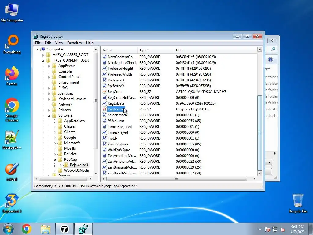Expand the Bejeweled3 subkeys
313x235 pixels.
[61, 165]
